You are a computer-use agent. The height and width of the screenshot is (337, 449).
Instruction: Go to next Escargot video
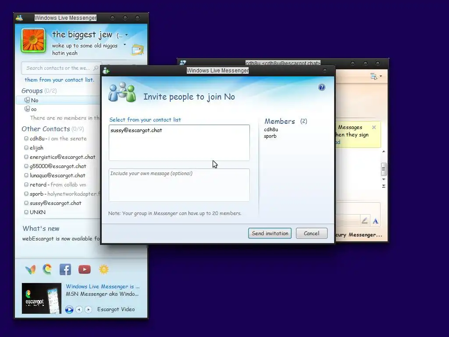point(88,309)
